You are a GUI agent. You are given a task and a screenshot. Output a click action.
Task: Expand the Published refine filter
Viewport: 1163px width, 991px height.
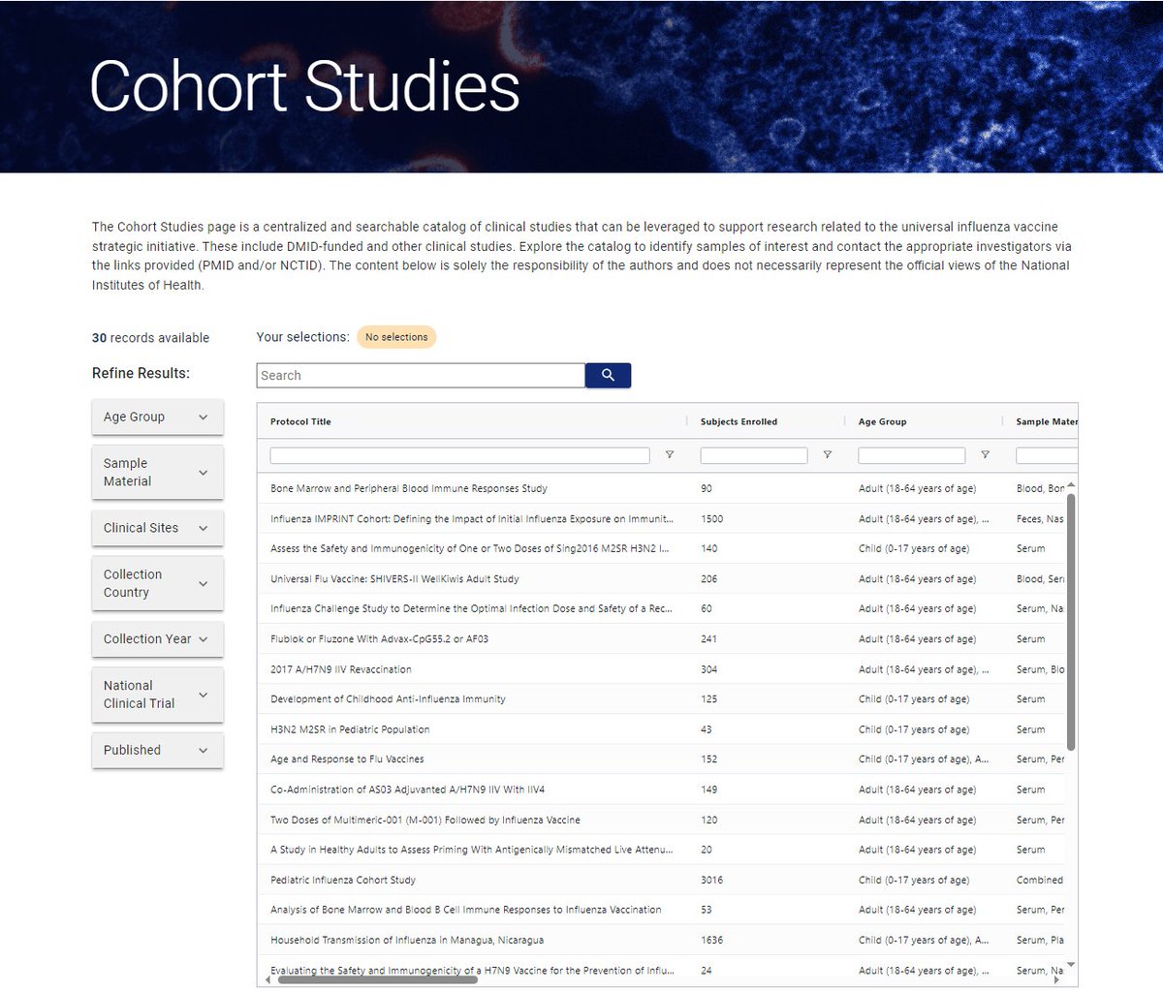coord(157,750)
